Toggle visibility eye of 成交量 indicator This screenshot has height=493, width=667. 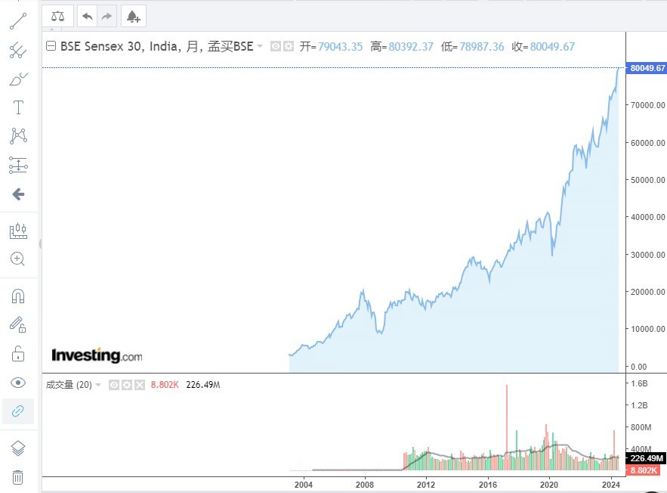pos(114,385)
